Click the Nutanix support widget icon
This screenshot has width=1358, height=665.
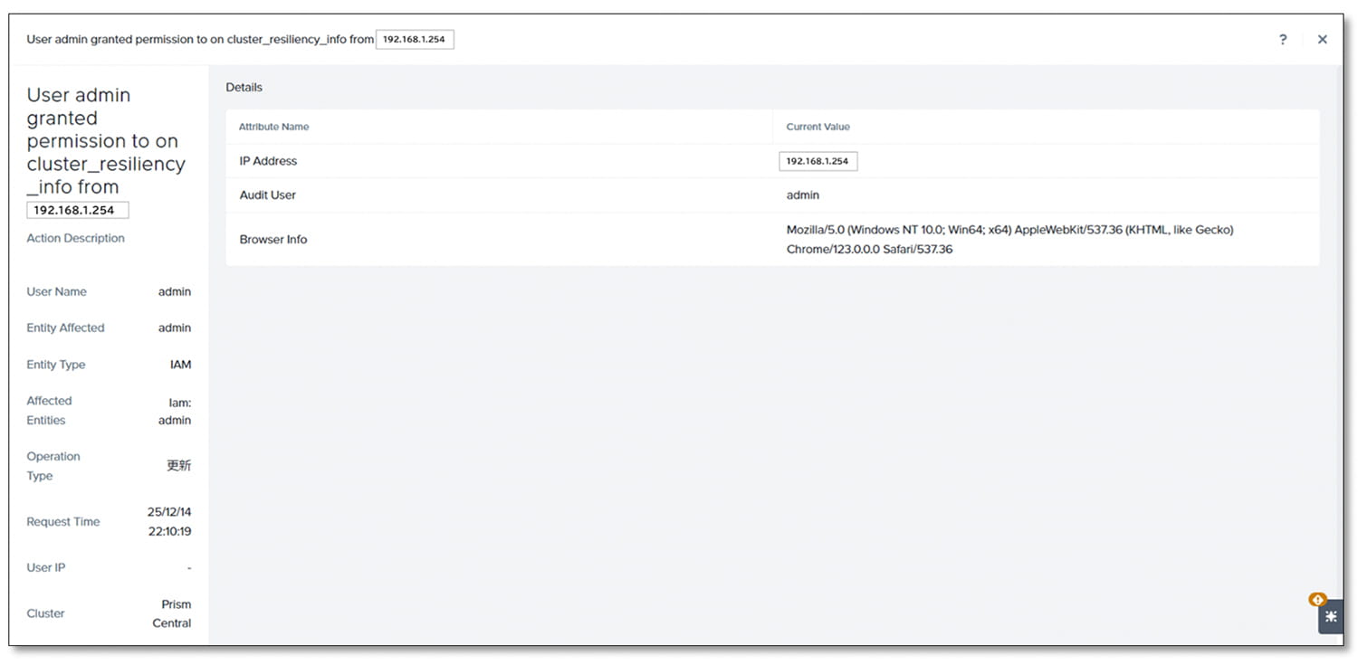pyautogui.click(x=1330, y=616)
